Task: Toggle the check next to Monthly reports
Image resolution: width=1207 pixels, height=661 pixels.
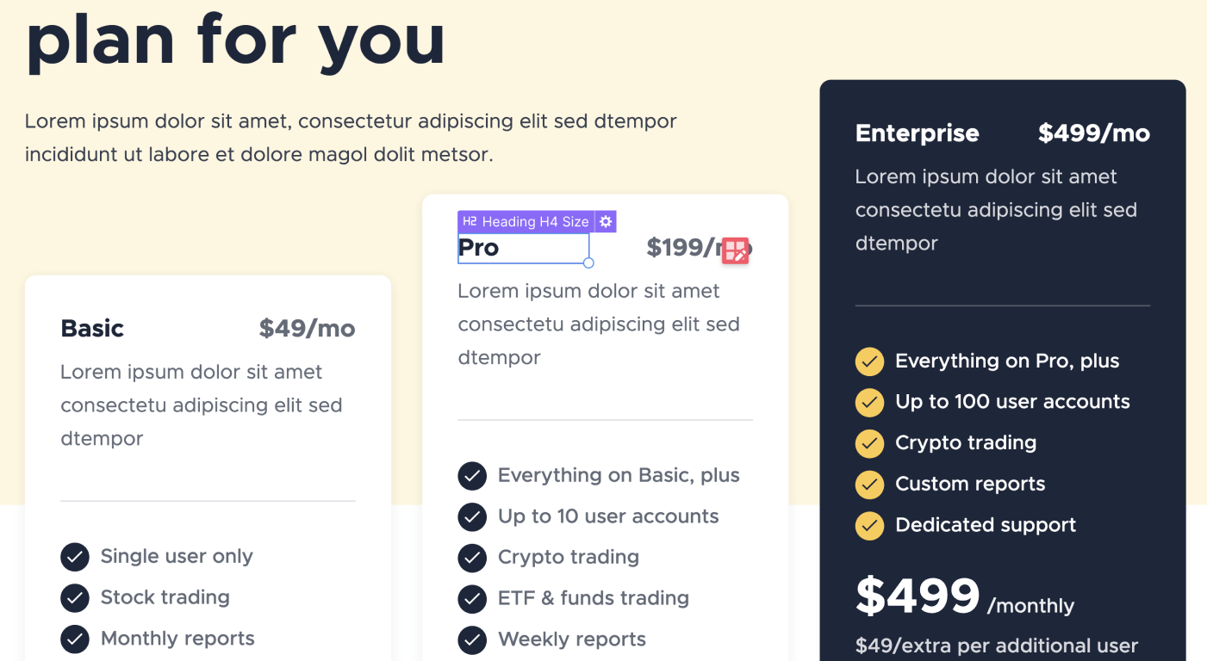Action: coord(75,639)
